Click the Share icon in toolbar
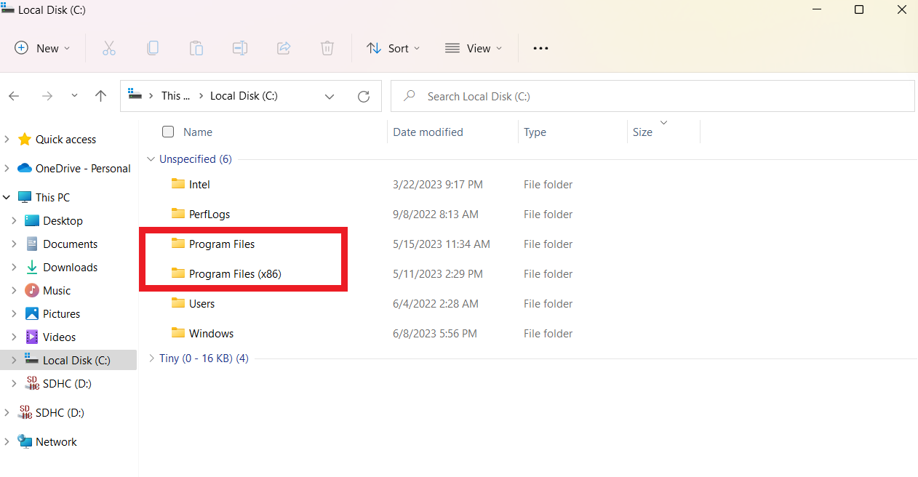918x477 pixels. click(x=284, y=48)
